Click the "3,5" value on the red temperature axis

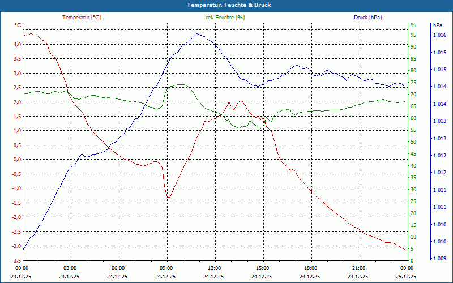pyautogui.click(x=17, y=59)
